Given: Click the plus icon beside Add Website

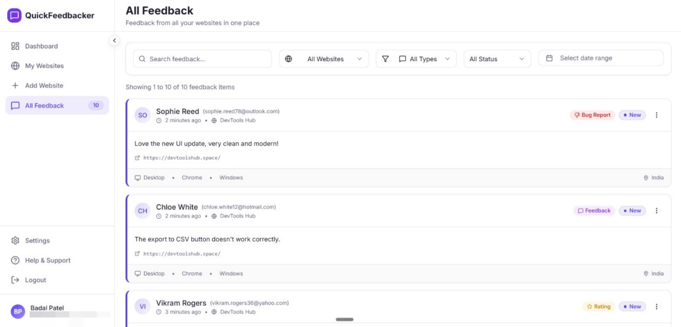Looking at the screenshot, I should coord(15,85).
